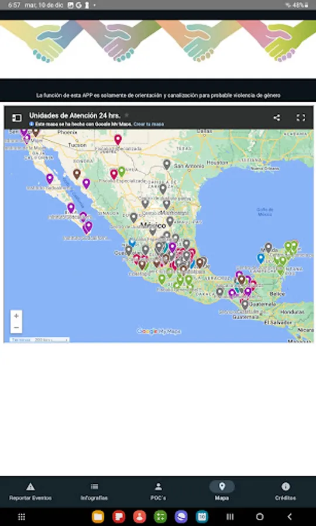The image size is (316, 526).
Task: Tap the brown pin in Sonora
Action: click(x=77, y=174)
